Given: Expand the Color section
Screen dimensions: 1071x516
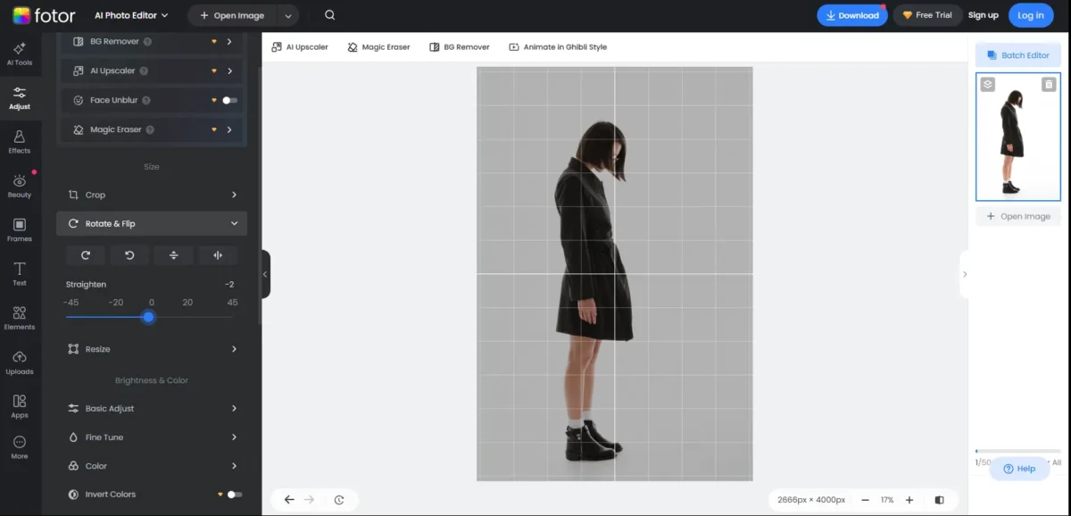Looking at the screenshot, I should click(x=152, y=466).
